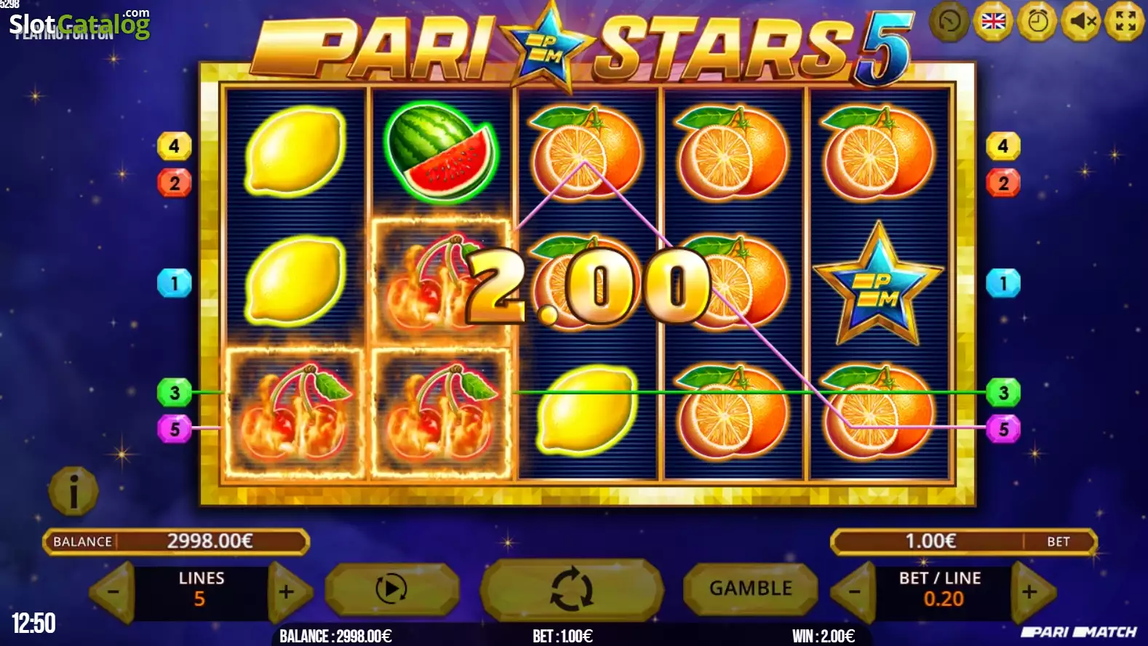Change language via UK flag icon
This screenshot has height=646, width=1148.
tap(993, 22)
